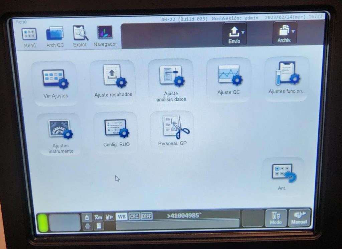Select the DIFF test indicator
Screen dimensions: 342x249
coord(147,216)
